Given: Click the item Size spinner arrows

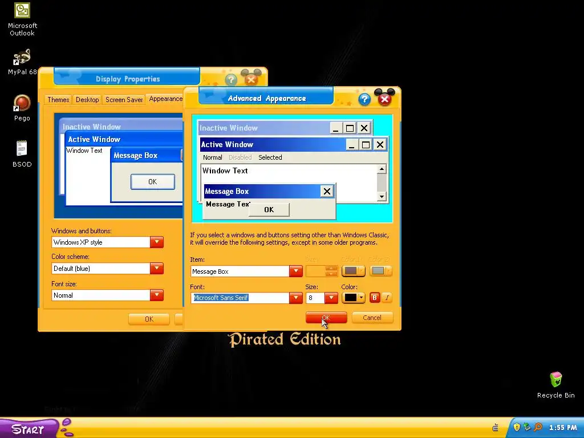Looking at the screenshot, I should [331, 271].
